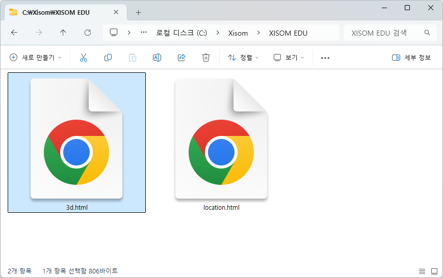Refresh the current folder view
443x278 pixels.
(88, 33)
